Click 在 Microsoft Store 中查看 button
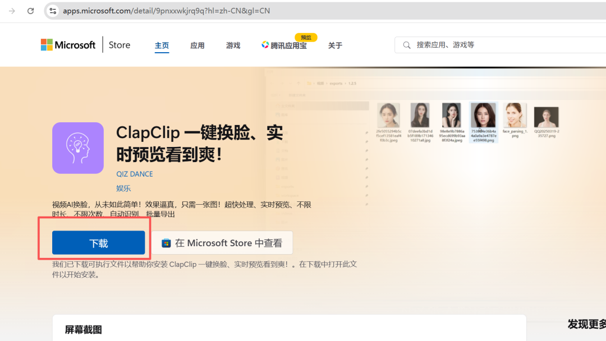606x341 pixels. point(222,243)
